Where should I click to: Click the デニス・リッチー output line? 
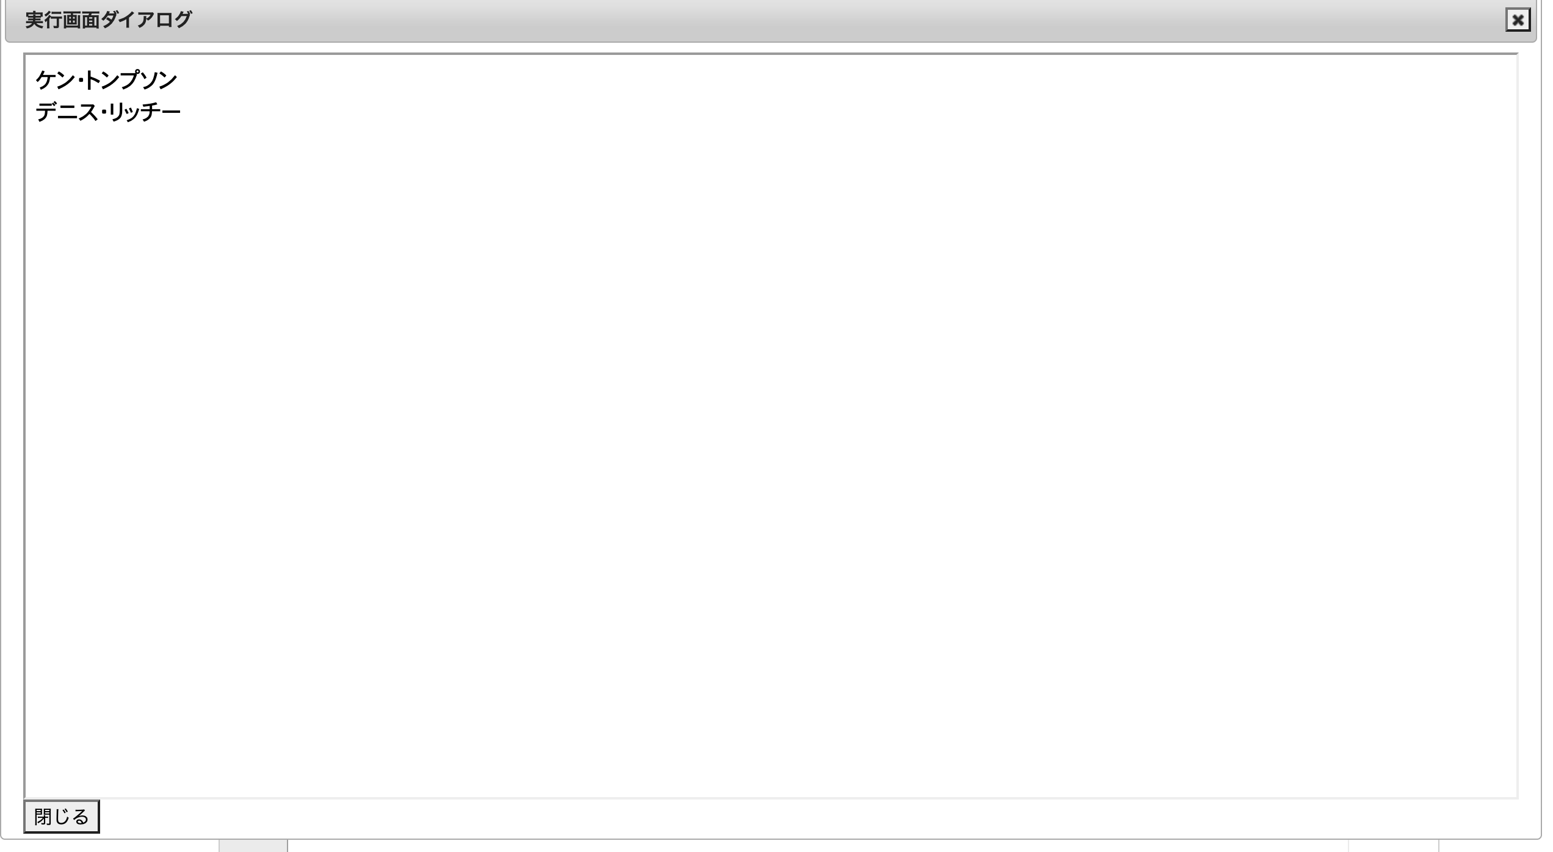(x=108, y=112)
